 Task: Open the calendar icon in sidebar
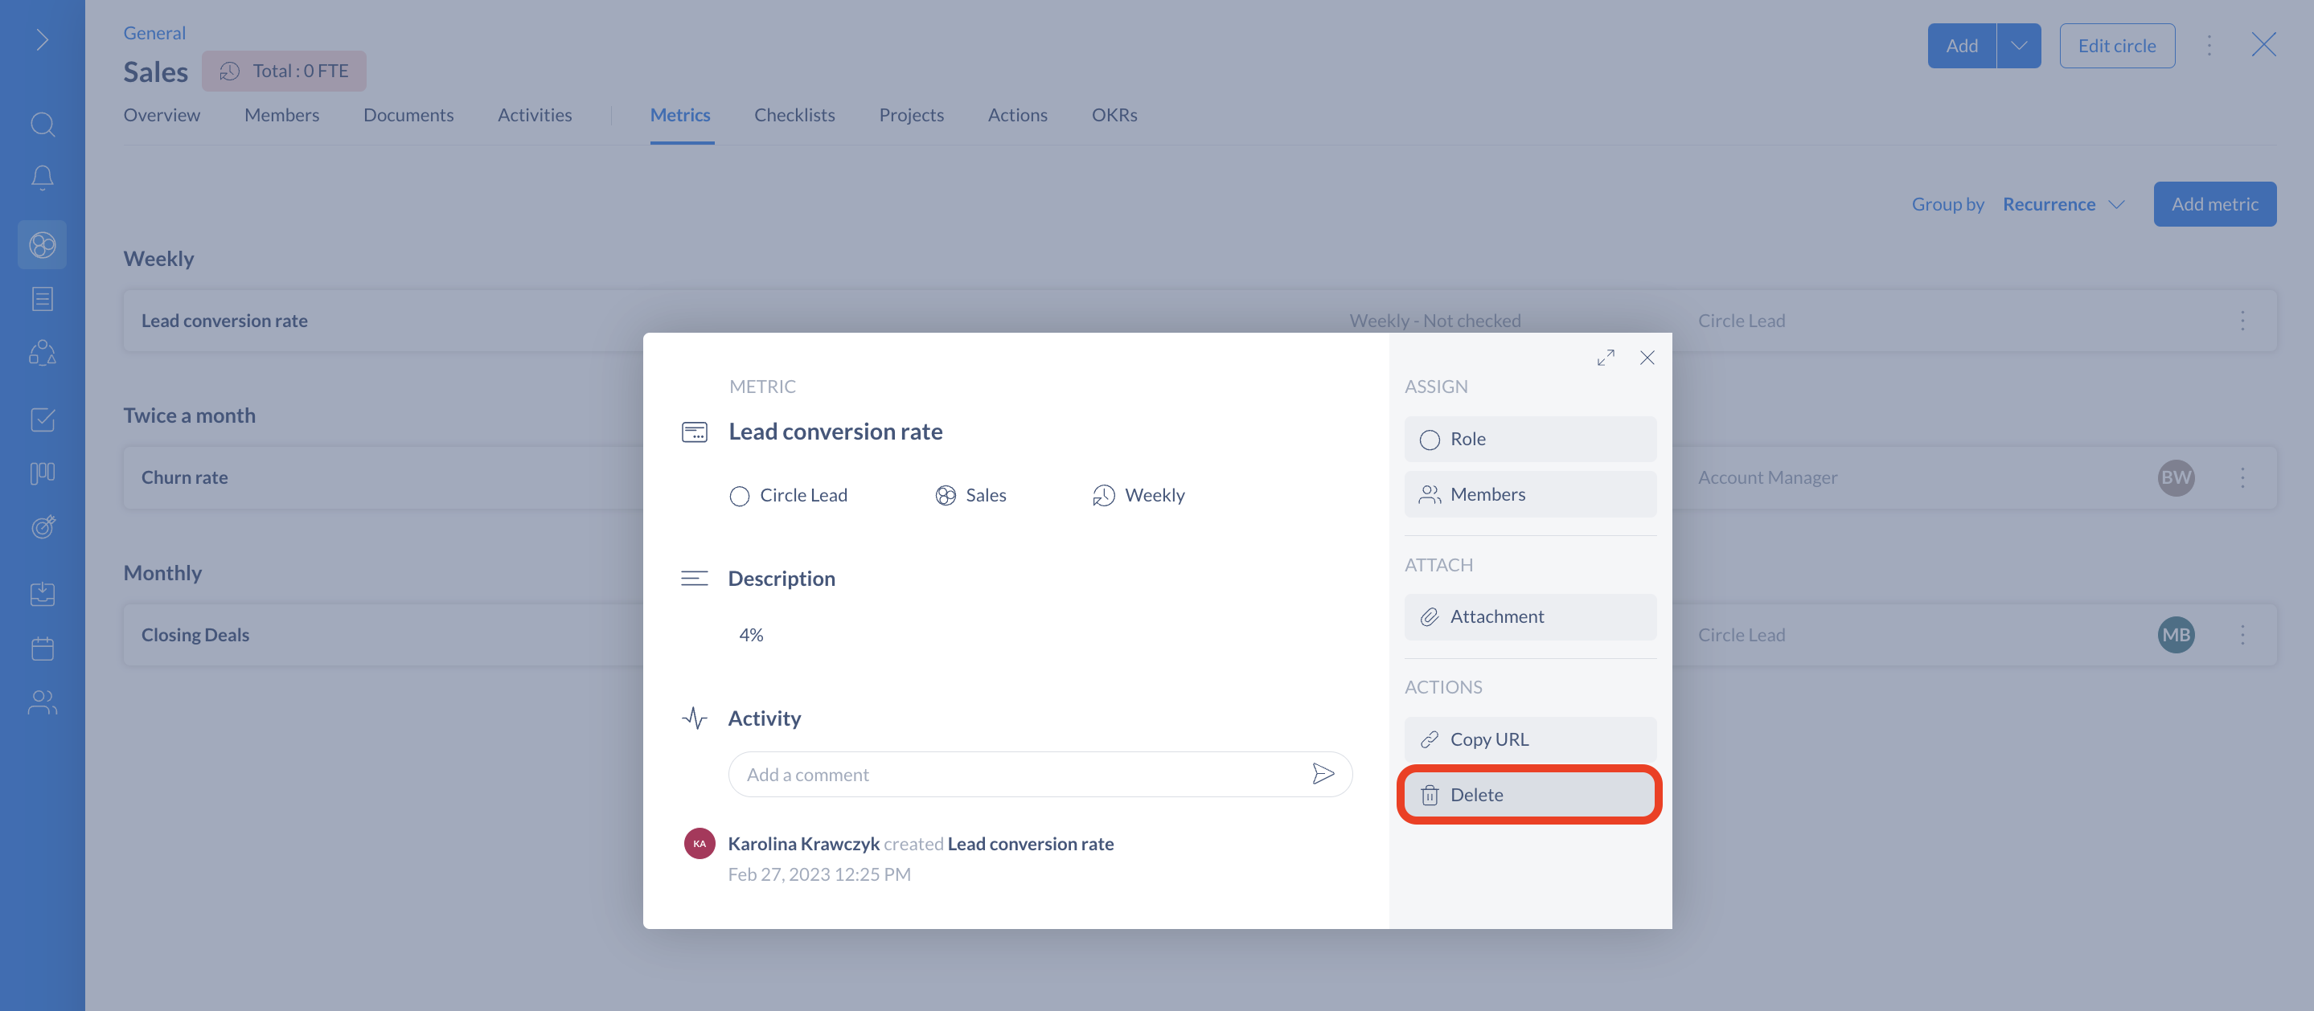click(43, 648)
